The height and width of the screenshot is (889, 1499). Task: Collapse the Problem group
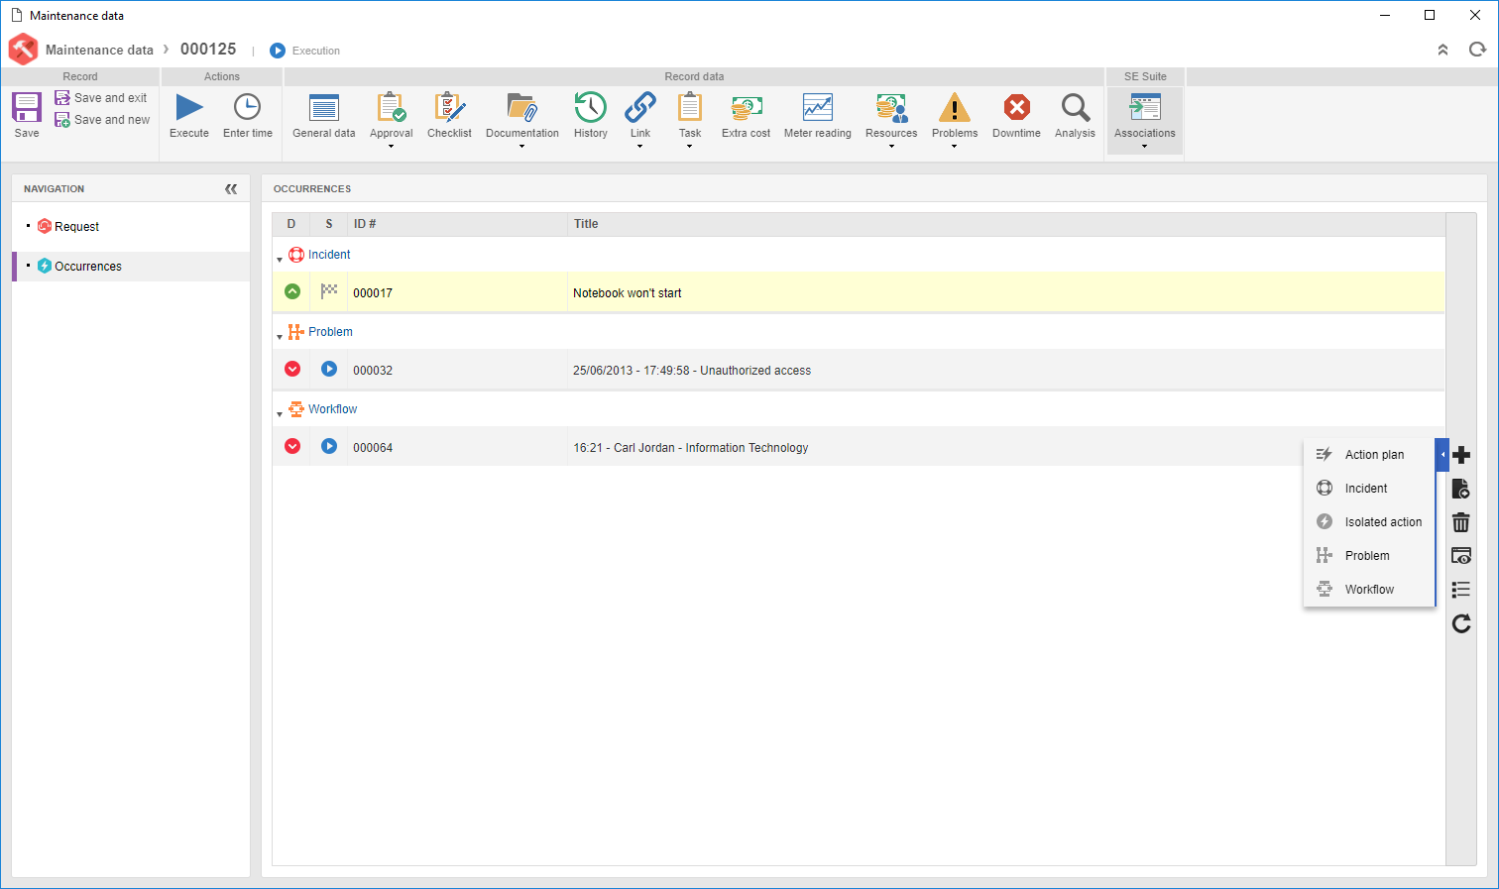click(x=280, y=337)
